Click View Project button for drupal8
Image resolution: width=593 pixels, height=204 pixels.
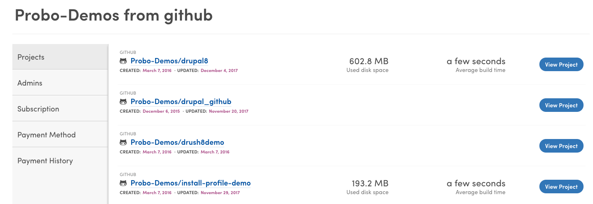point(561,65)
